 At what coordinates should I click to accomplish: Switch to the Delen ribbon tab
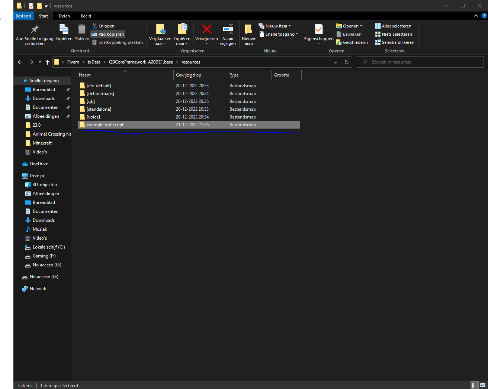click(64, 16)
